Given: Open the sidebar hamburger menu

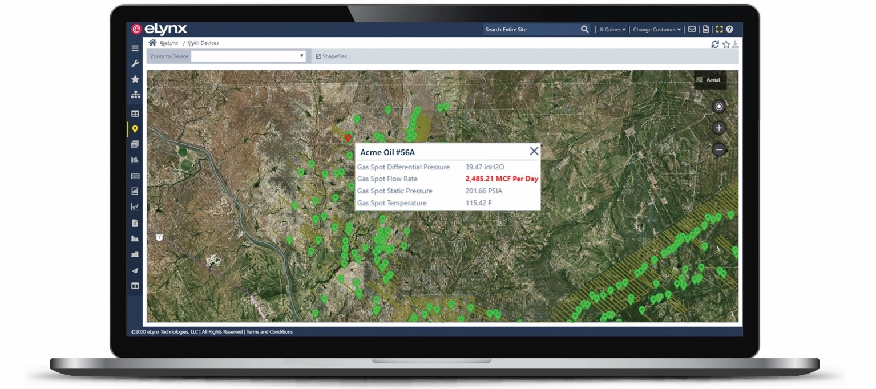Looking at the screenshot, I should (135, 48).
